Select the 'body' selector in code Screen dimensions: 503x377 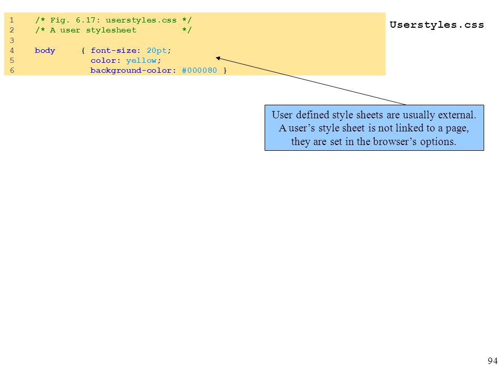45,51
